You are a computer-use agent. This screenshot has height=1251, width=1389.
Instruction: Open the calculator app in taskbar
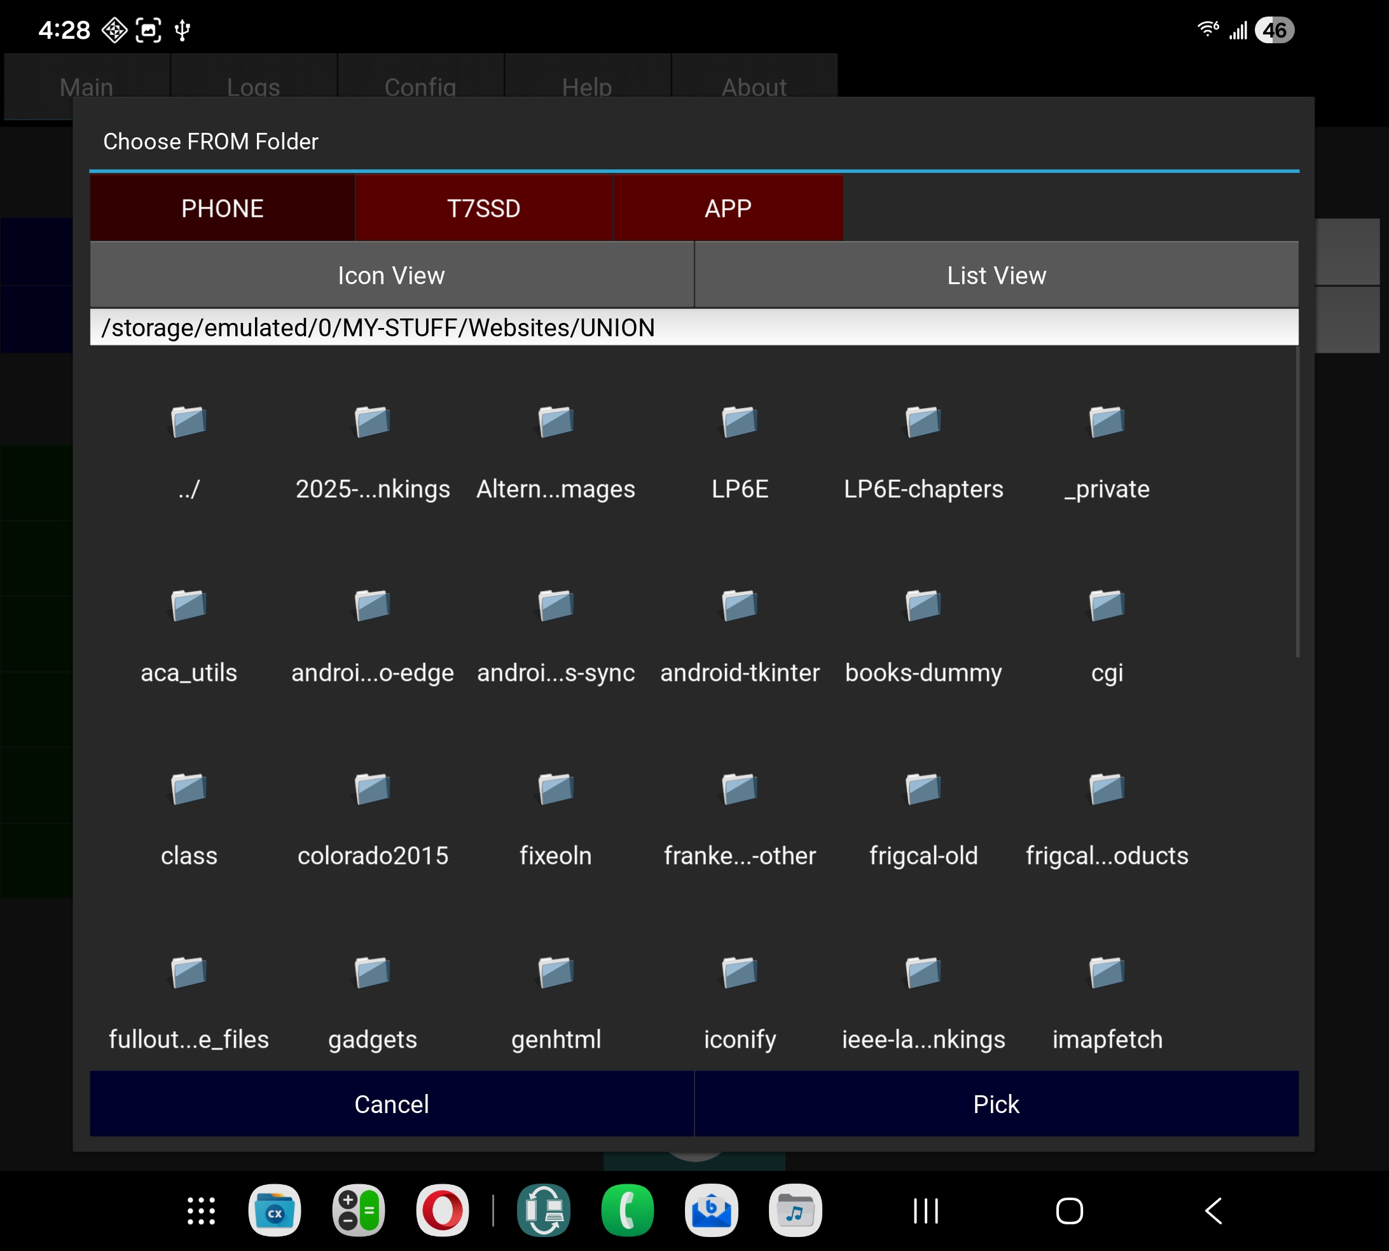tap(358, 1210)
